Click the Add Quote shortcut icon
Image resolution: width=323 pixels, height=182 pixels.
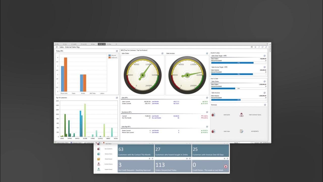coord(213,115)
